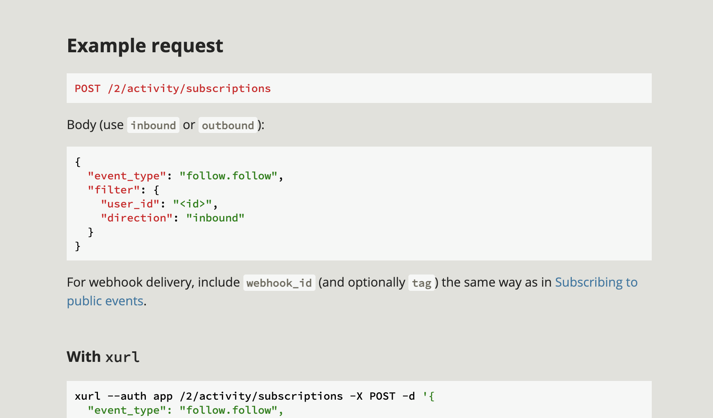Click the 'Example request' heading

tap(145, 46)
